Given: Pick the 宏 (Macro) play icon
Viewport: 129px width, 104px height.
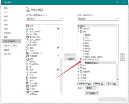Looking at the screenshot, I should pyautogui.click(x=27, y=67).
